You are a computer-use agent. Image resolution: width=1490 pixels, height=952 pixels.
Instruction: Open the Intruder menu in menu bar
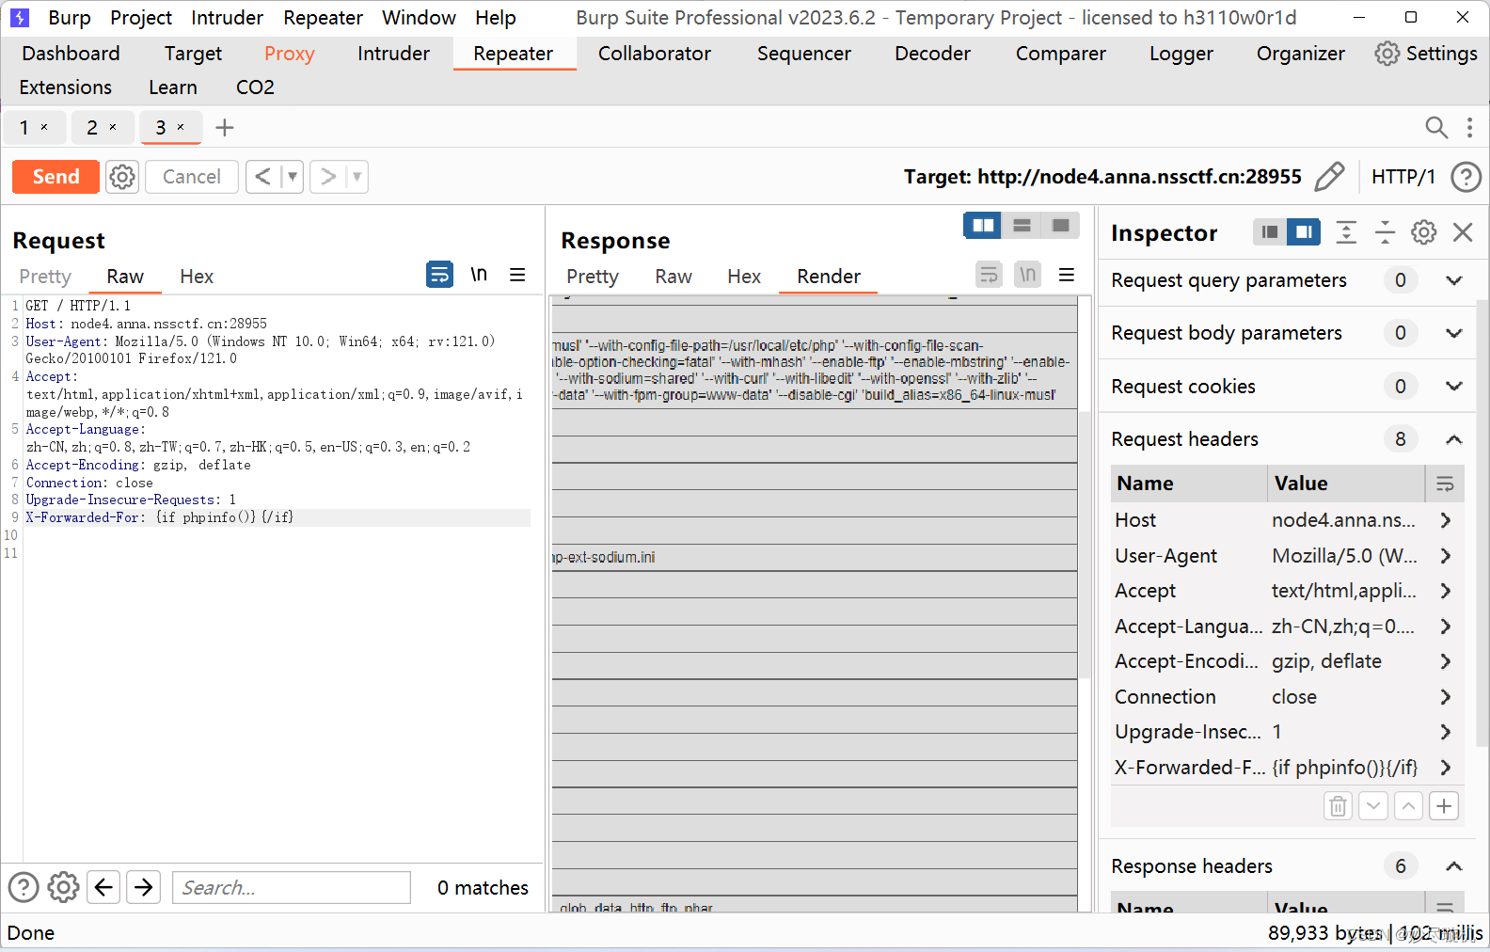[x=227, y=18]
